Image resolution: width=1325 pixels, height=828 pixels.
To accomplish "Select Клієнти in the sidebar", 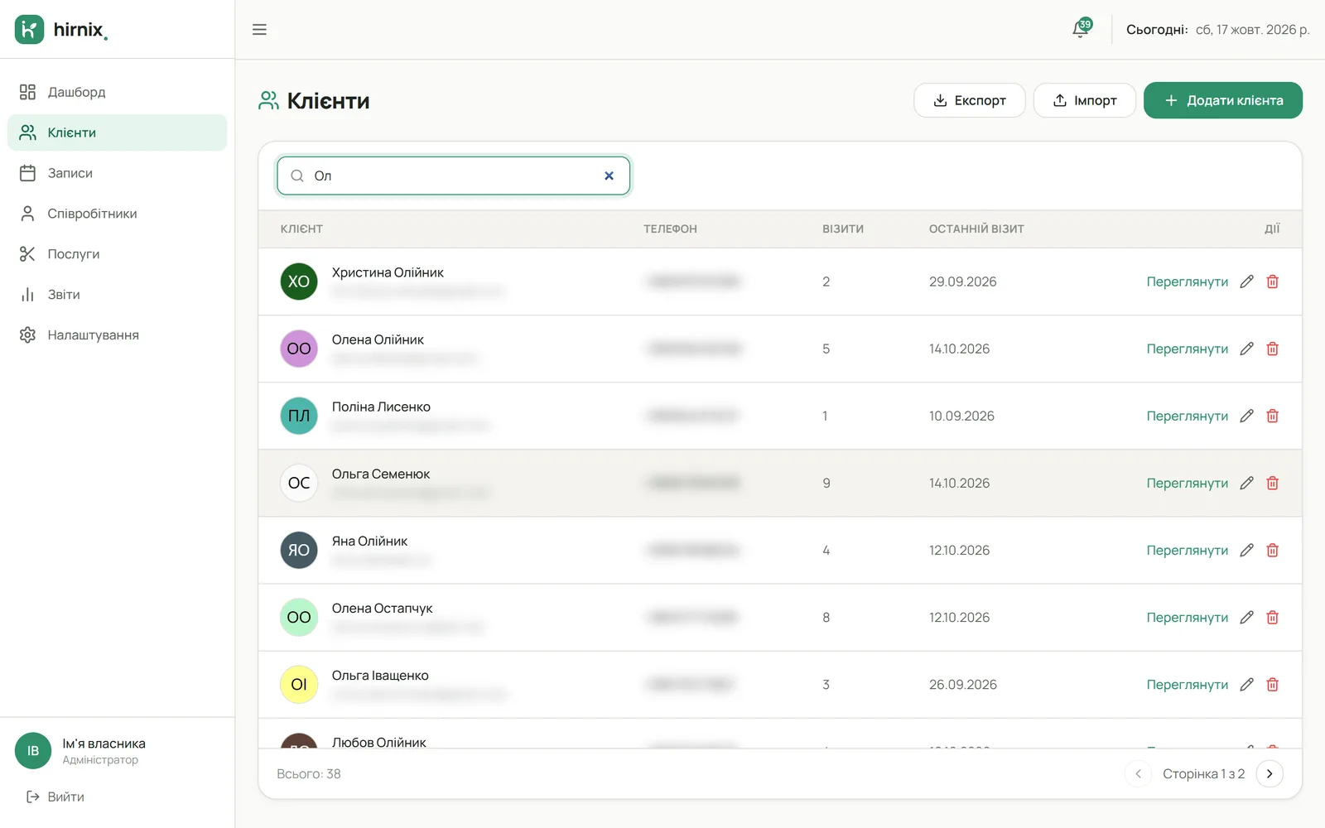I will pyautogui.click(x=117, y=132).
